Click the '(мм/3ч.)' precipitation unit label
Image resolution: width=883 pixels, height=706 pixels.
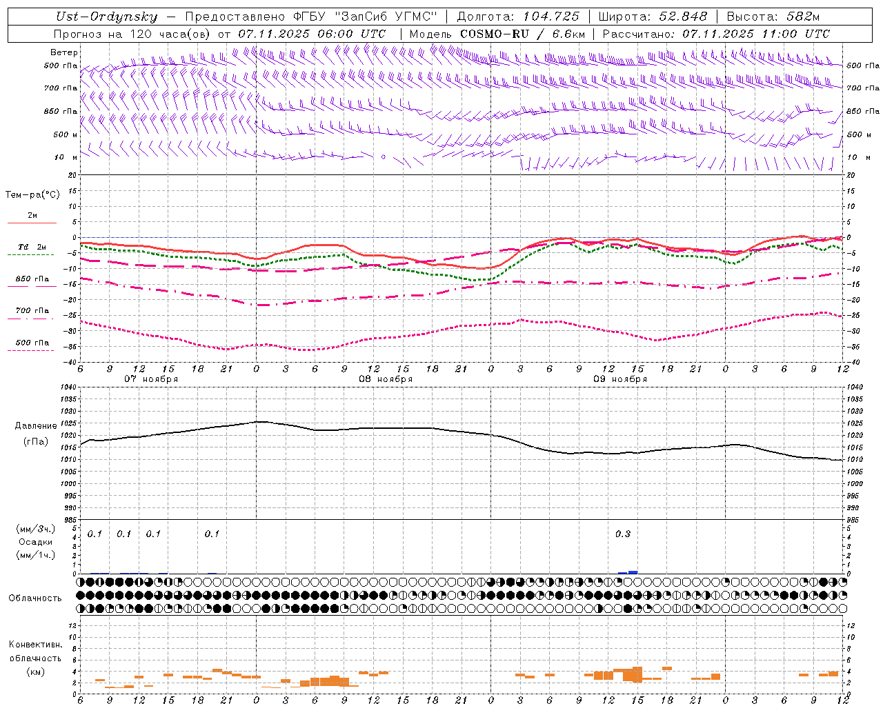(x=36, y=529)
